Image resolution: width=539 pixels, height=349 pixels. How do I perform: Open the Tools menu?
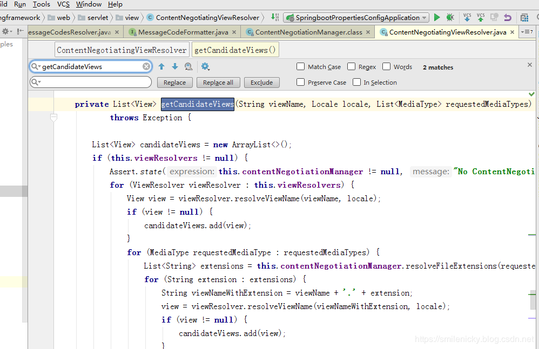[x=42, y=4]
